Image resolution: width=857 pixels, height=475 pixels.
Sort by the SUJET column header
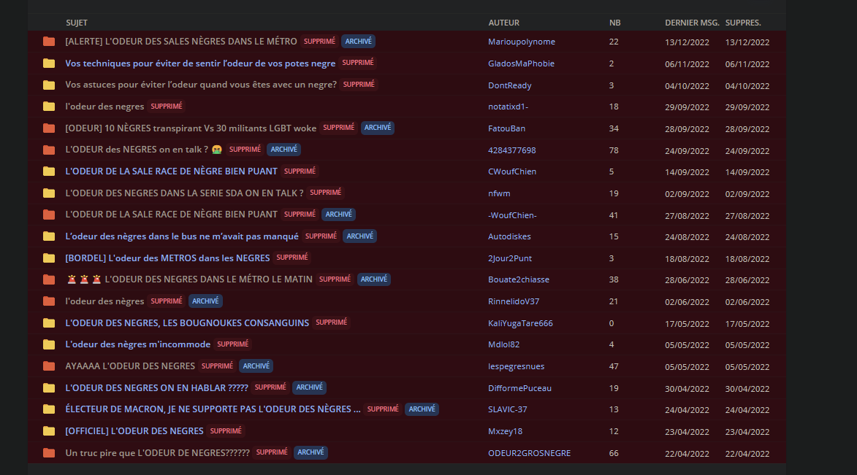click(76, 23)
